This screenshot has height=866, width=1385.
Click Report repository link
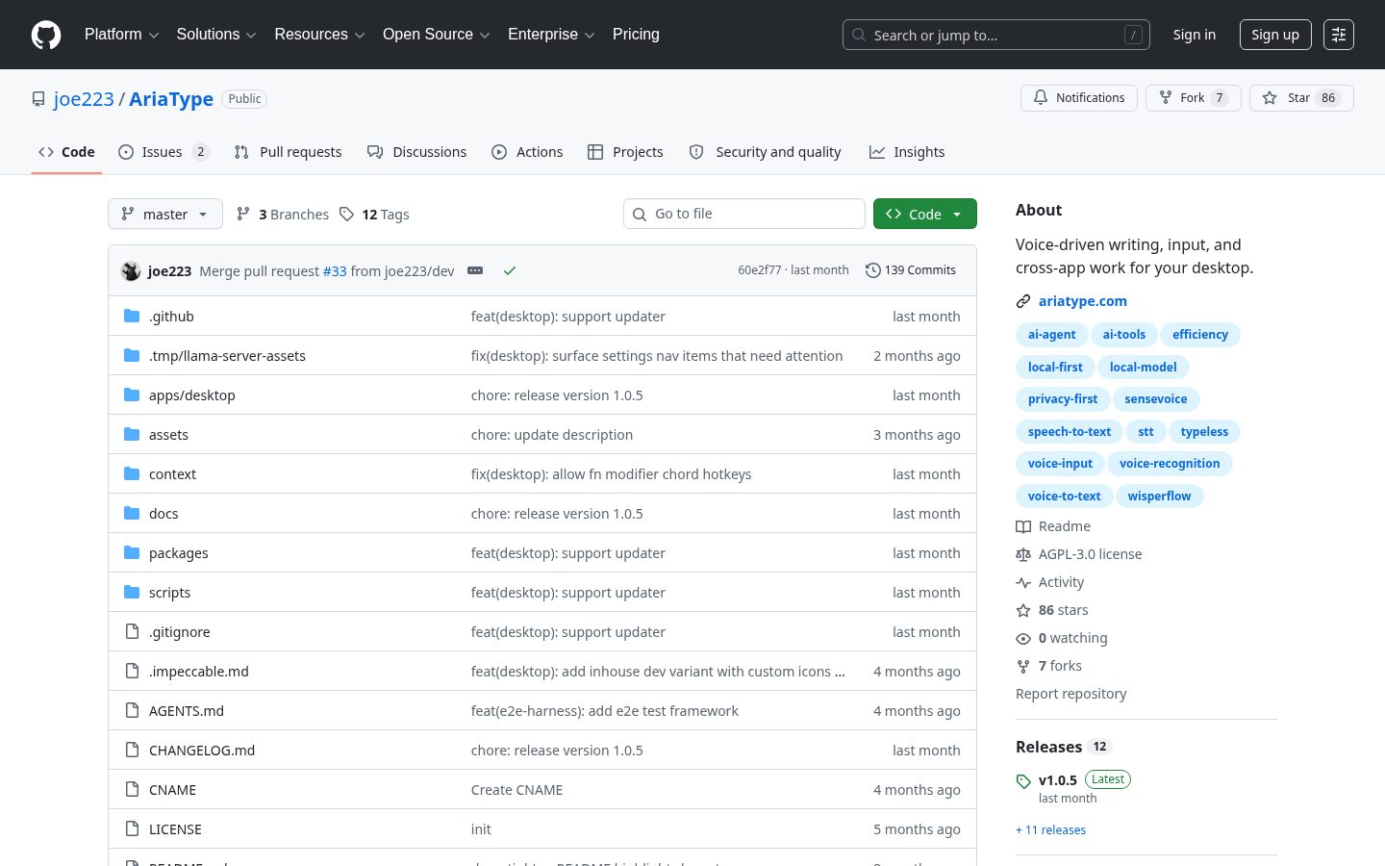tap(1070, 694)
